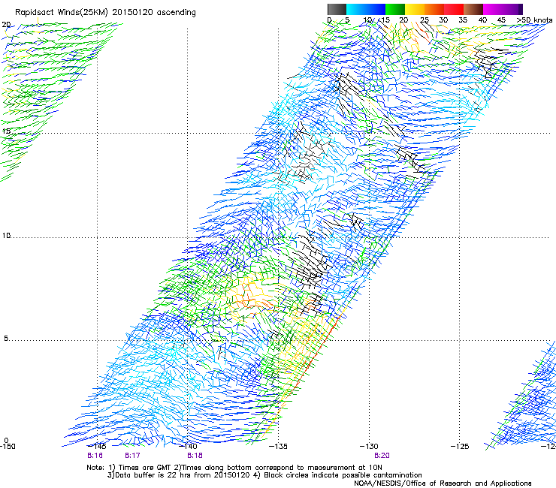
Task: Click the "Data buffer is 22 hrs" note line
Action: point(264,475)
